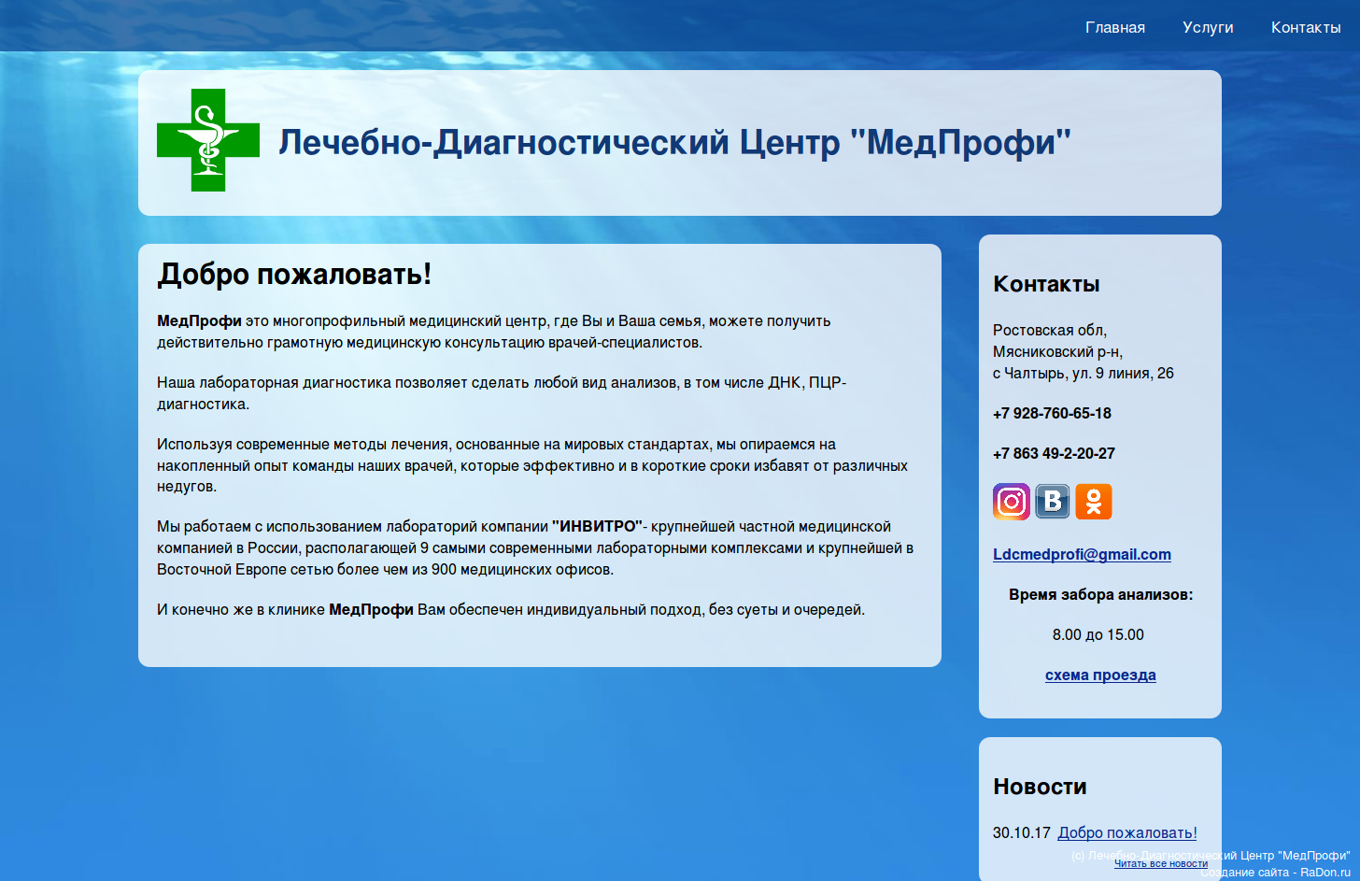Open the Instagram social icon
The image size is (1360, 881).
(1012, 502)
